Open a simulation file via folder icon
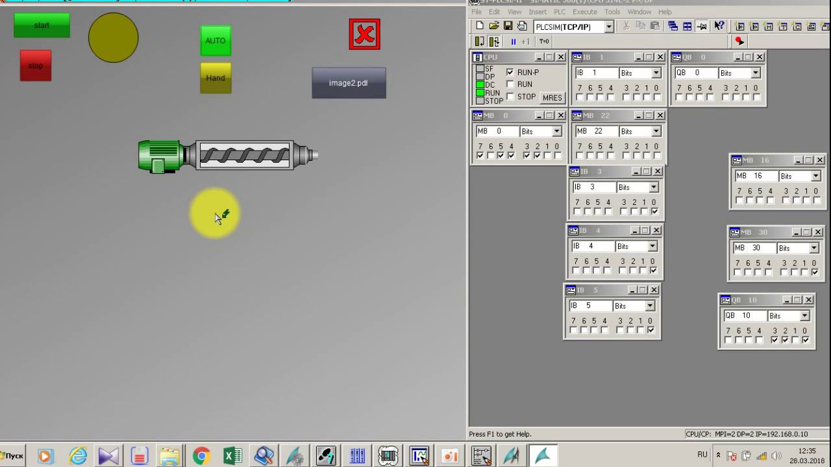 point(494,26)
